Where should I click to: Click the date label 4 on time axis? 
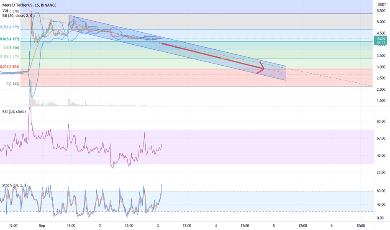[216, 226]
